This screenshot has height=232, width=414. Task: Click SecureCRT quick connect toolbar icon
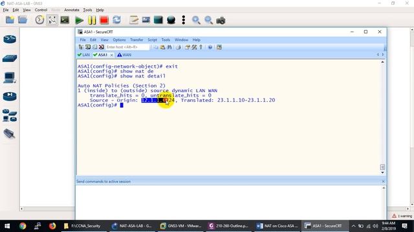click(88, 47)
